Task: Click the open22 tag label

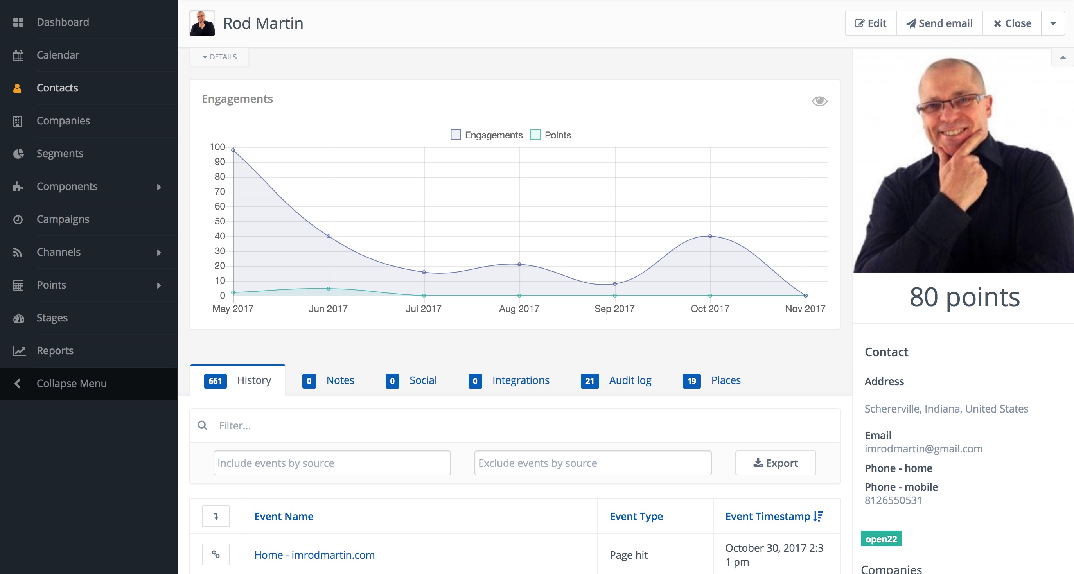Action: pos(881,538)
